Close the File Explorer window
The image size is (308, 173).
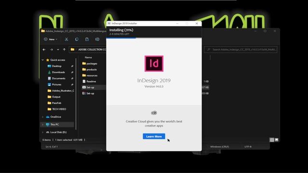(x=275, y=31)
